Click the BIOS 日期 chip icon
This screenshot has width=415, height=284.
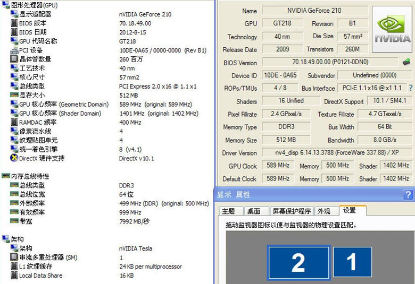click(x=14, y=32)
